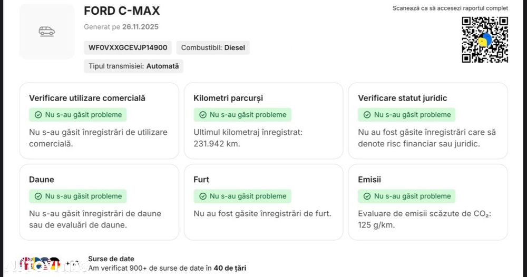Click the Combustibil: Diesel chip
The width and height of the screenshot is (527, 277).
pyautogui.click(x=213, y=48)
